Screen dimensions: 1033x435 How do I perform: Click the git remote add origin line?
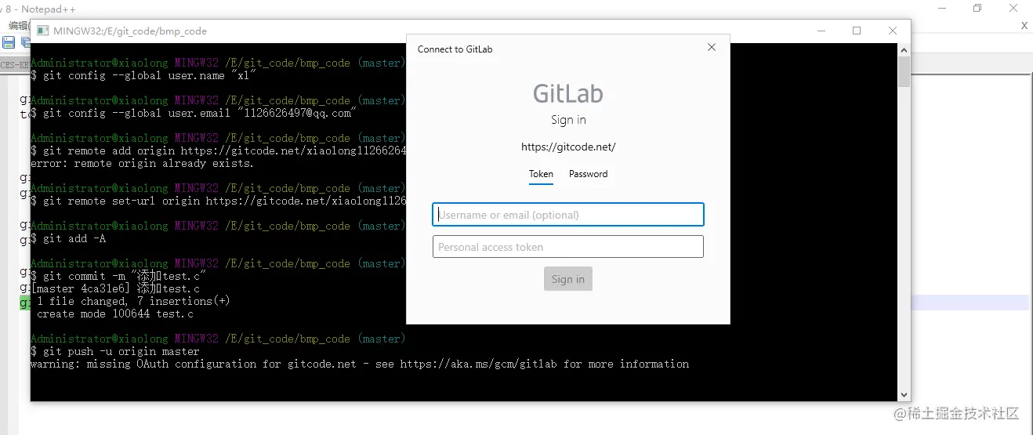click(219, 150)
